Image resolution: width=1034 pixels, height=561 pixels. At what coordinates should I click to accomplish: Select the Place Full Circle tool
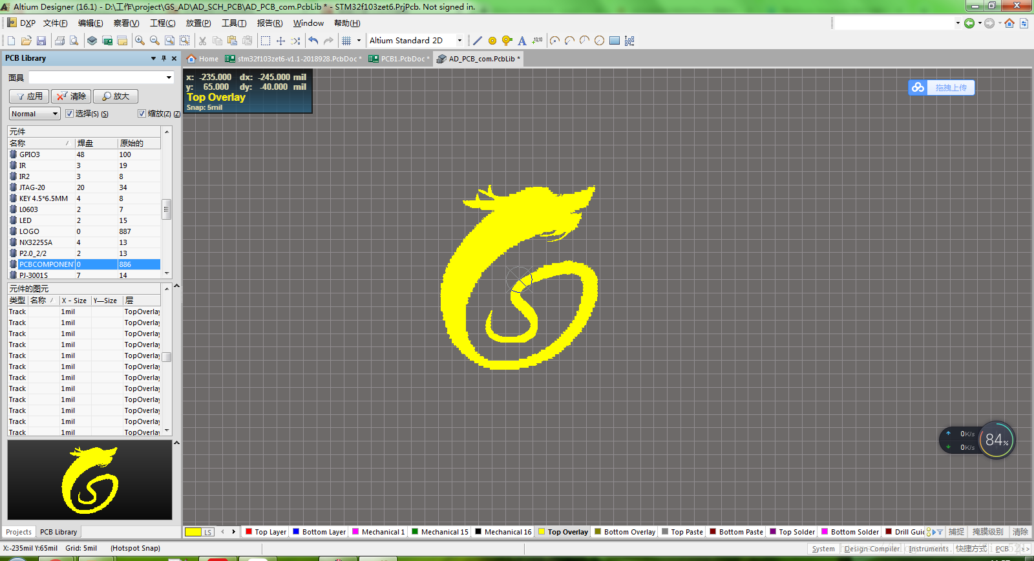pyautogui.click(x=600, y=41)
